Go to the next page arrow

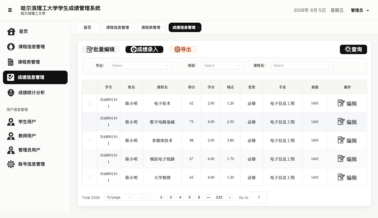pyautogui.click(x=230, y=197)
